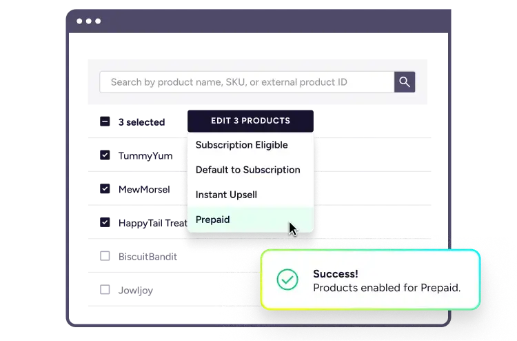Click the Success! notification heading
The height and width of the screenshot is (341, 517).
(x=335, y=273)
